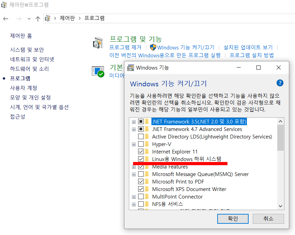Open 하드웨어 및 소리 category

tap(29, 69)
